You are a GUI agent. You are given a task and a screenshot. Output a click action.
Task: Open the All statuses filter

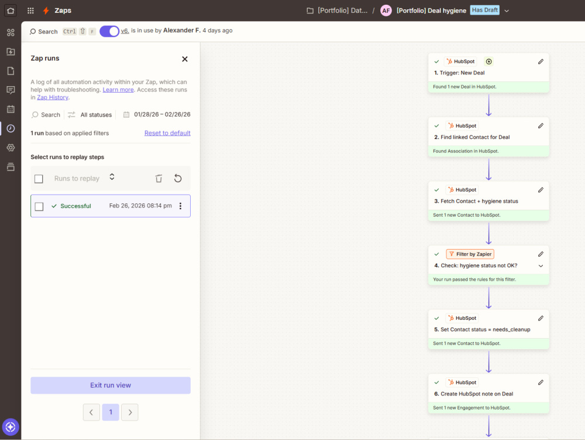click(90, 115)
